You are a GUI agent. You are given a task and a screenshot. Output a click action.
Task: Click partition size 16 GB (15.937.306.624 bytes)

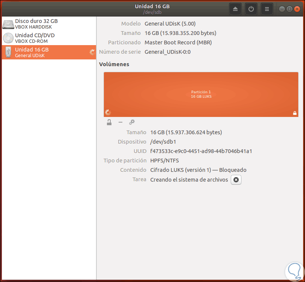[x=186, y=132]
